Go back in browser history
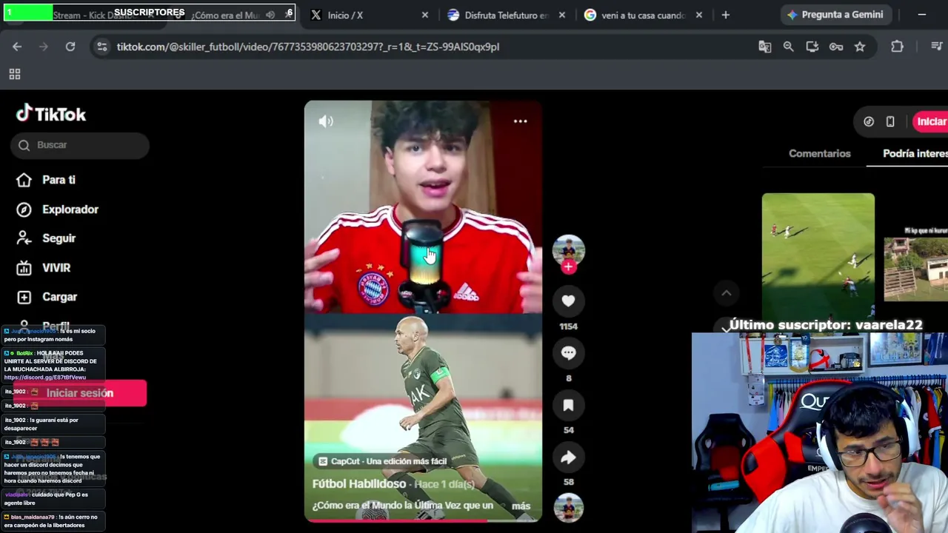Image resolution: width=948 pixels, height=533 pixels. 17,47
